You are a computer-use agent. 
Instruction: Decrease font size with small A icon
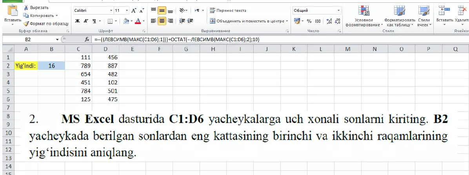(142, 11)
